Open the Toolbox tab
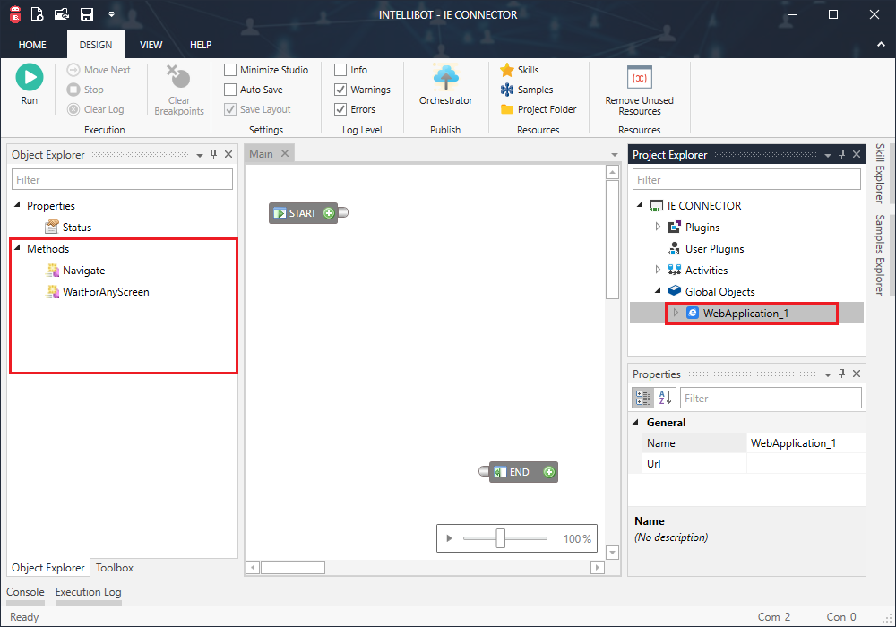 114,567
